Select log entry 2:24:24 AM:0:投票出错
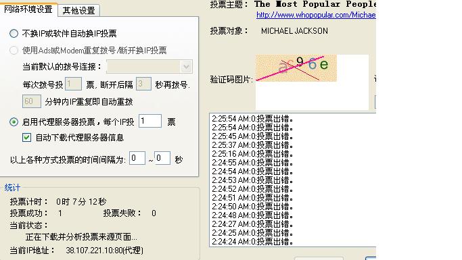The height and width of the screenshot is (260, 462). (x=252, y=242)
